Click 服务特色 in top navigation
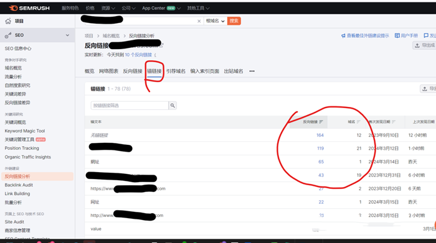Image resolution: width=436 pixels, height=243 pixels. pyautogui.click(x=70, y=8)
